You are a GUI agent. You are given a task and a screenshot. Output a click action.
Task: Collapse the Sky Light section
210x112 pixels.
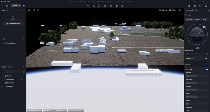208,15
